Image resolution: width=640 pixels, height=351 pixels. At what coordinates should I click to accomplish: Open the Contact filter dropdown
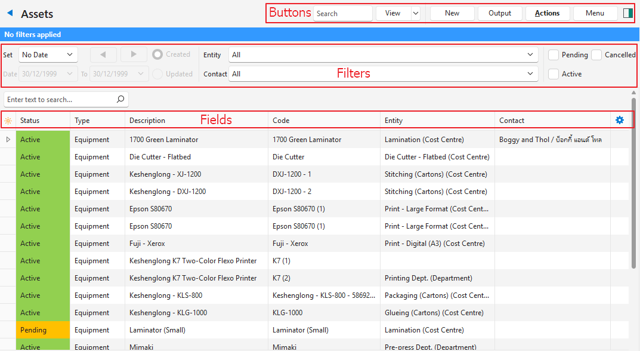tap(530, 74)
